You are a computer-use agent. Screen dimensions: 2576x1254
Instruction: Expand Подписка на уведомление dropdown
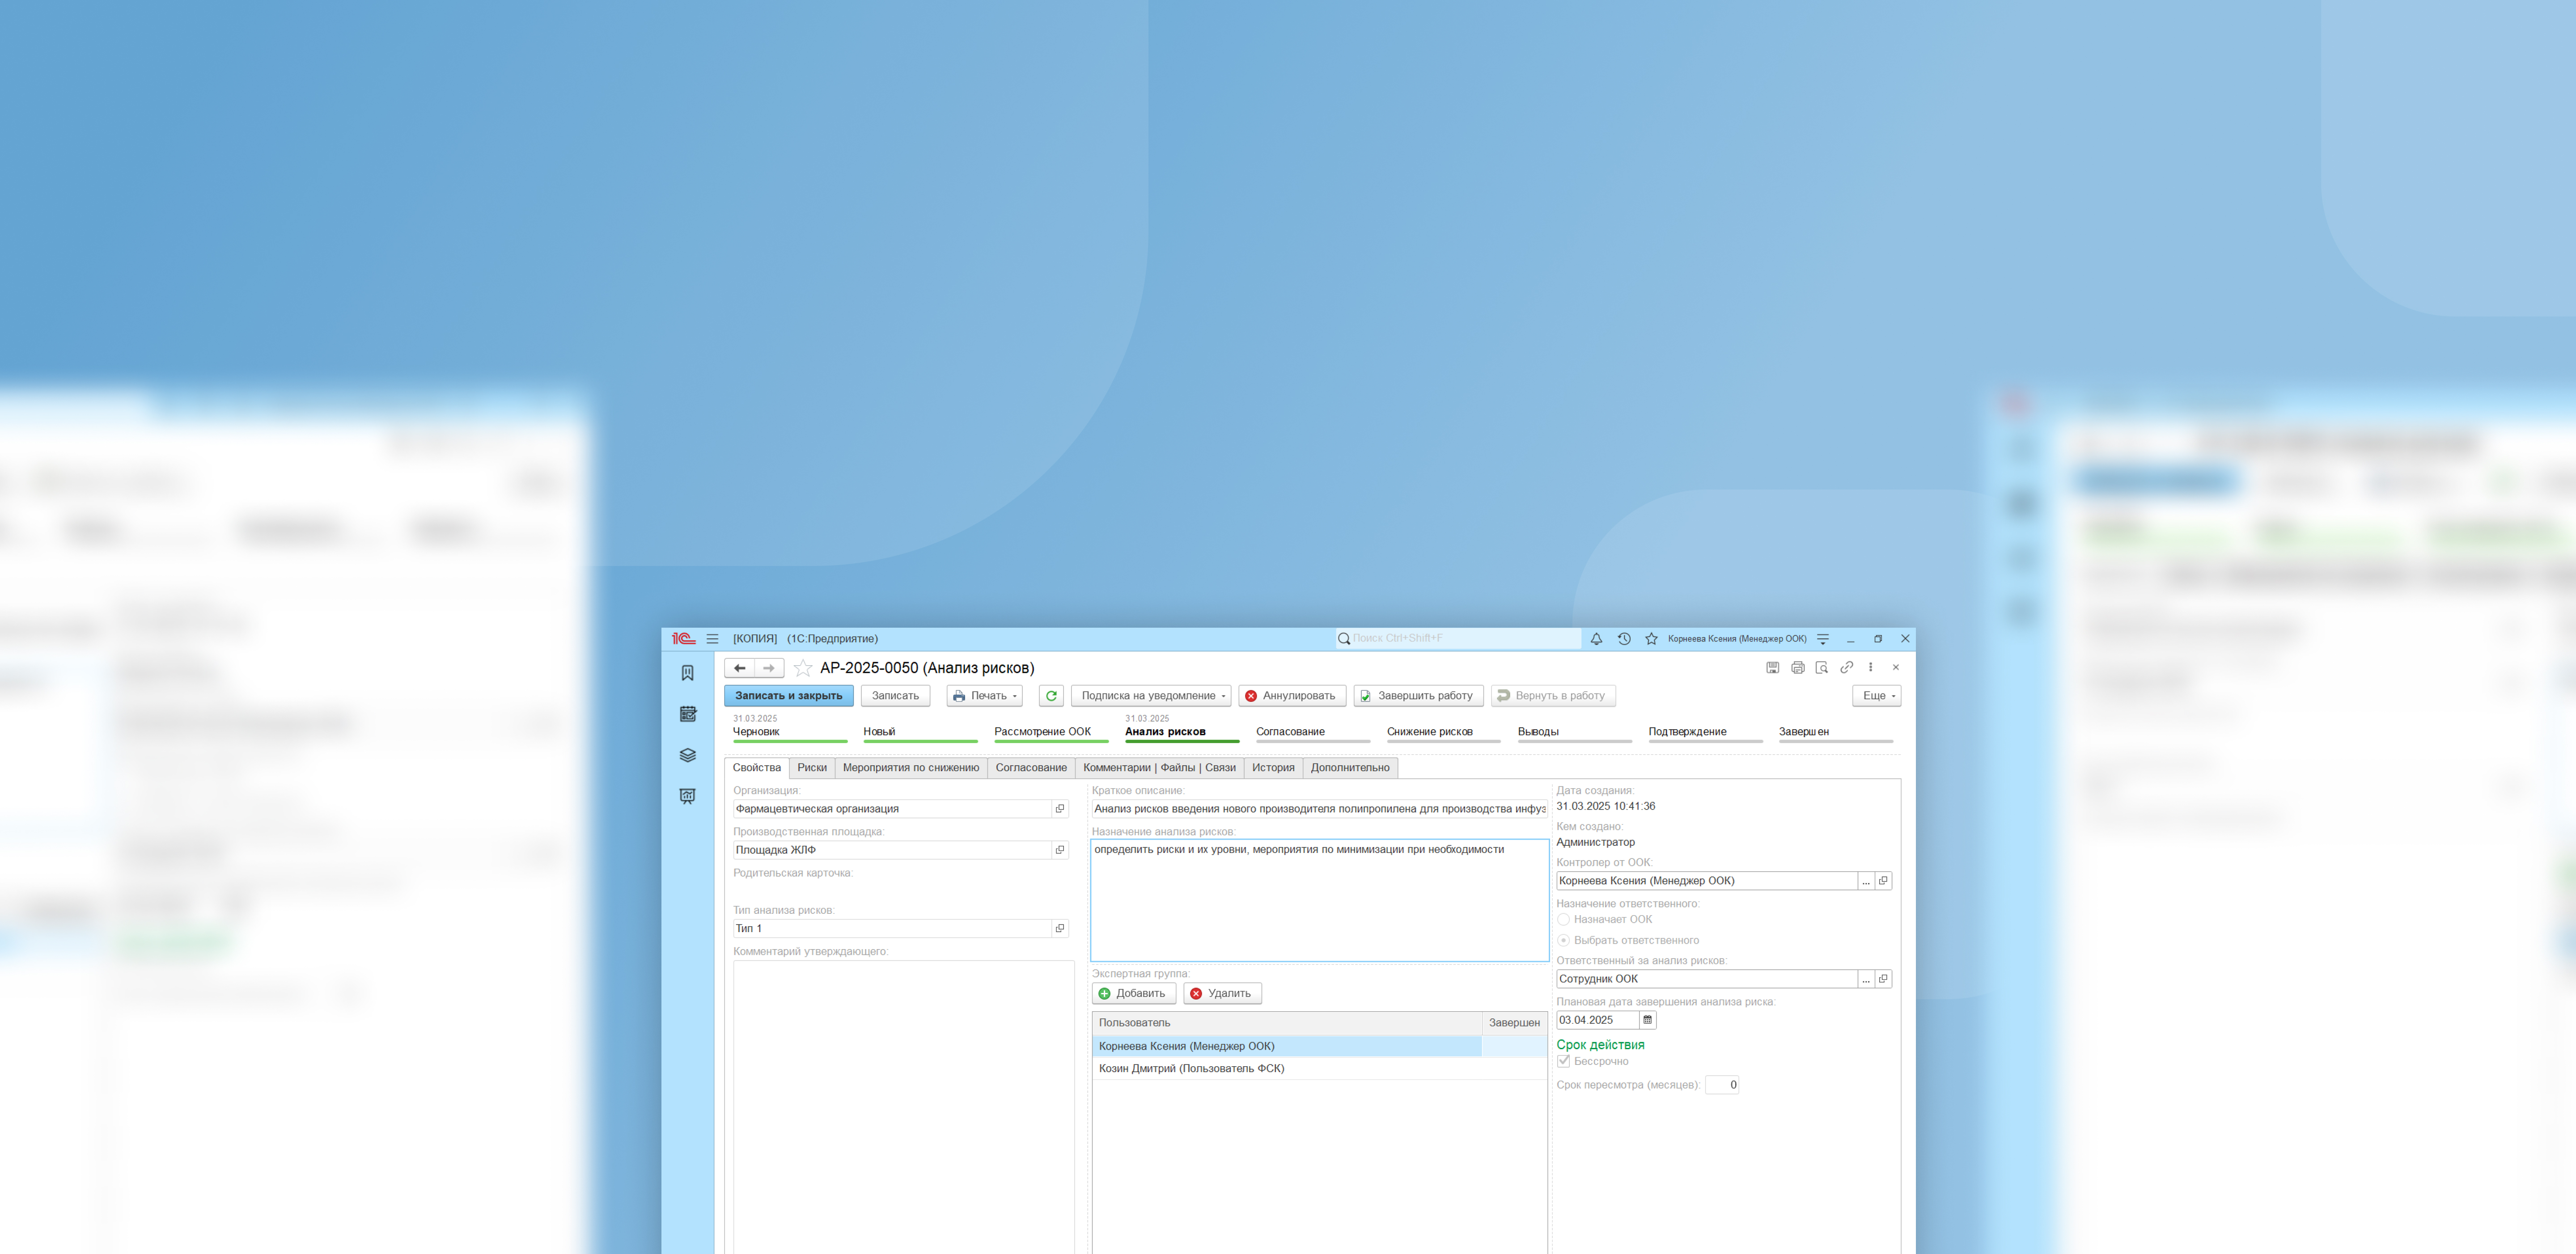tap(1151, 696)
